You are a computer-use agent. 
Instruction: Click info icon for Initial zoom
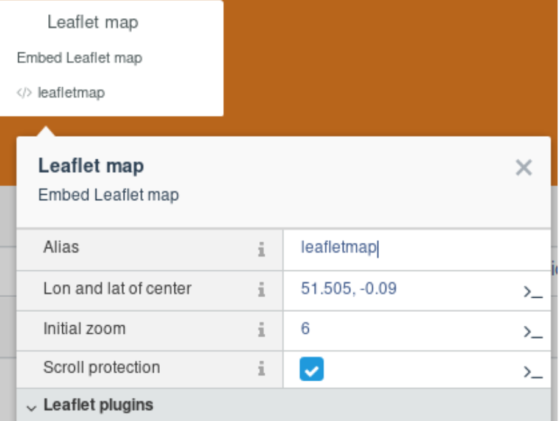tap(262, 330)
